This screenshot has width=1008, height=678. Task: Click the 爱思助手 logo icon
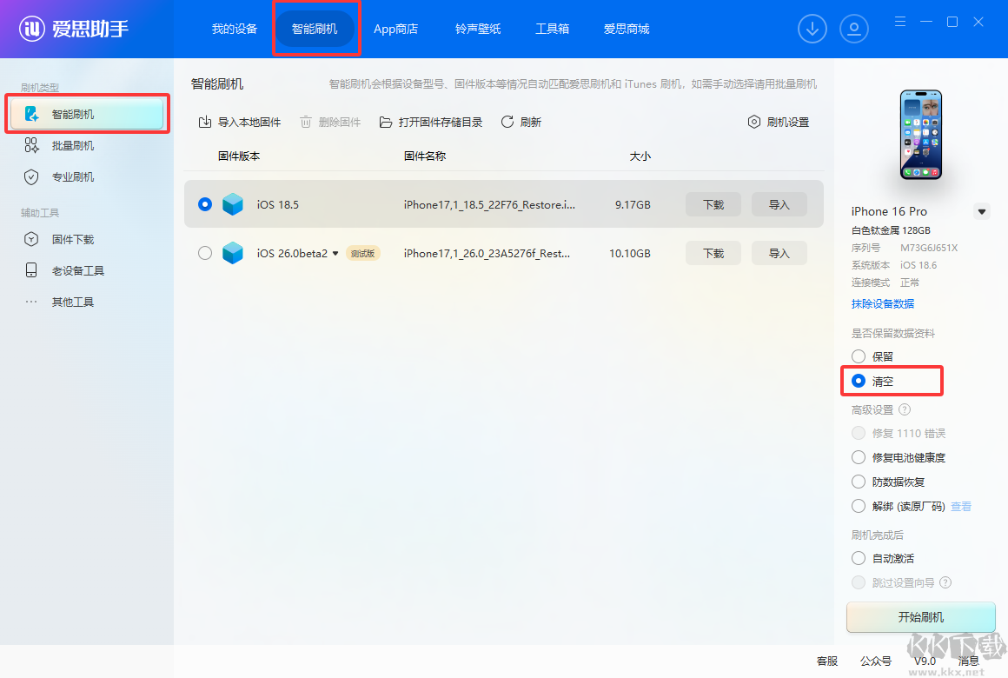click(x=31, y=29)
